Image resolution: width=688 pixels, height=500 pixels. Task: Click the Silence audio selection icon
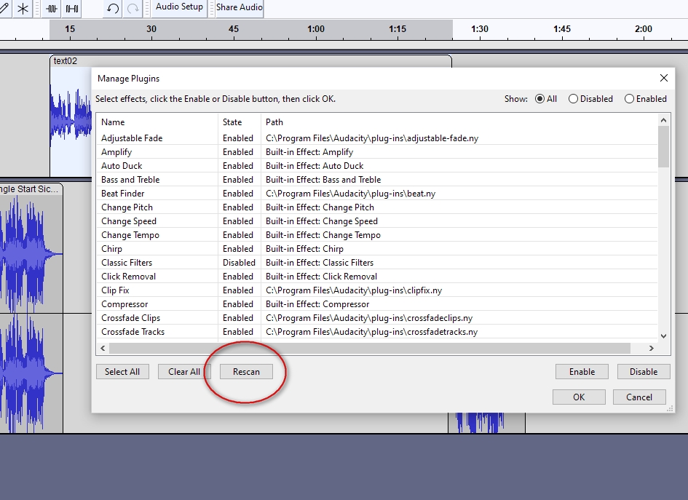coord(72,9)
